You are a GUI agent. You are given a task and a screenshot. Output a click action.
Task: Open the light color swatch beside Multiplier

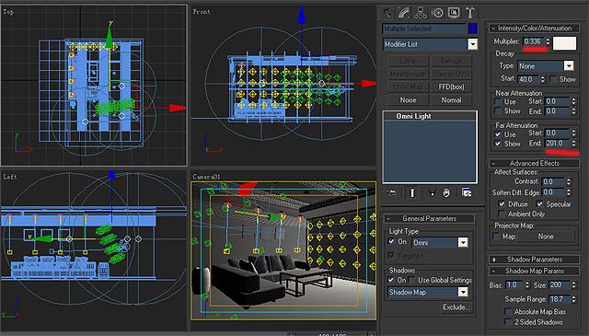click(x=564, y=43)
